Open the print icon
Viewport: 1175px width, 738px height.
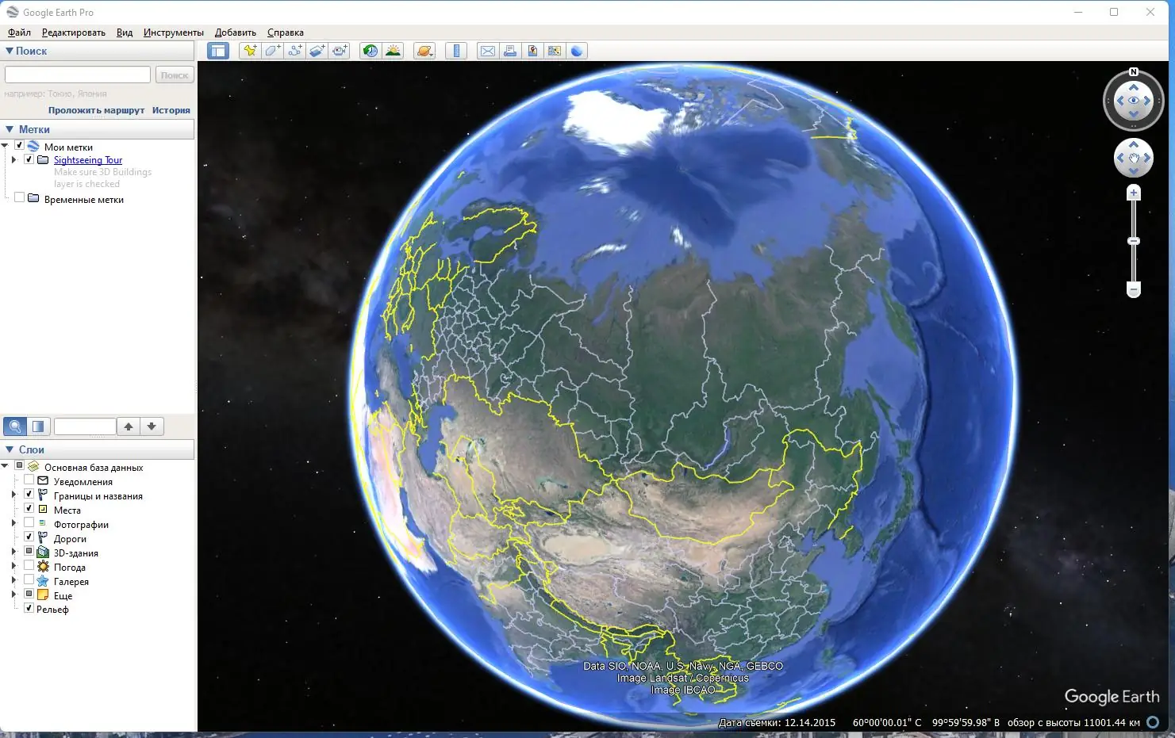click(x=509, y=50)
